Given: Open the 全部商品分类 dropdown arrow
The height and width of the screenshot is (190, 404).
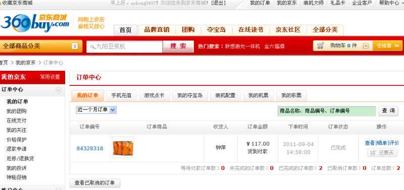Looking at the screenshot, I should [75, 46].
